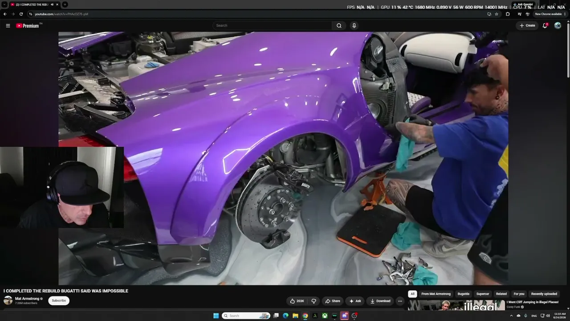Click the Ask button under the video
The height and width of the screenshot is (321, 570).
(x=355, y=301)
